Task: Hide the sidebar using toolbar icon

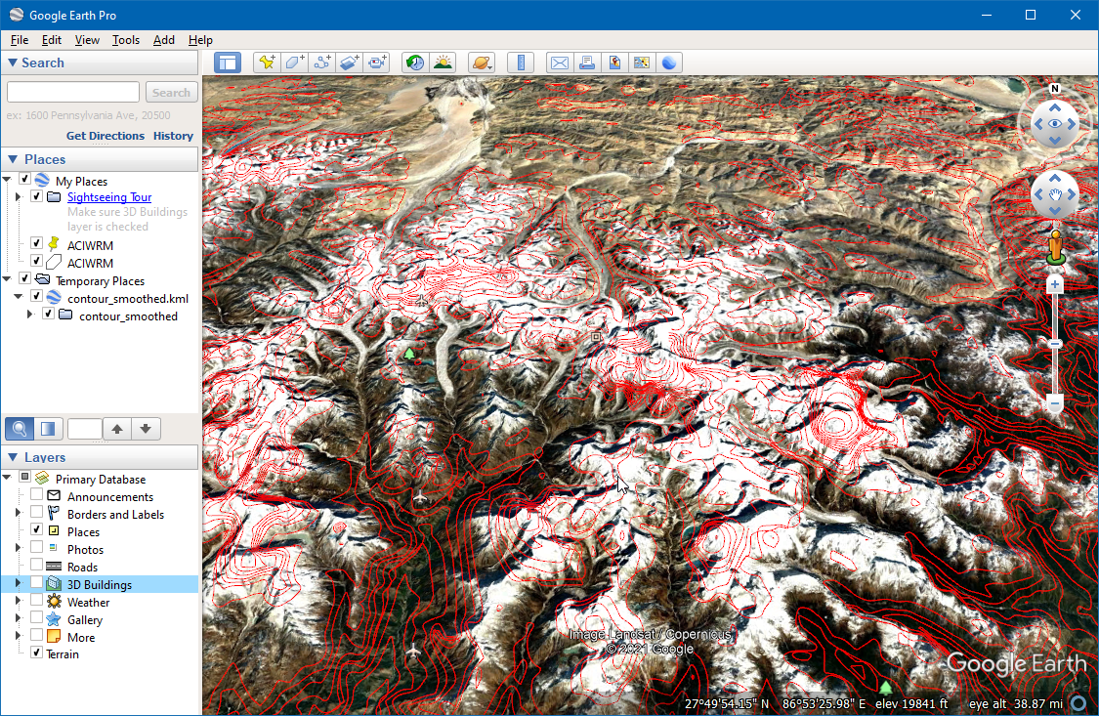Action: pyautogui.click(x=228, y=63)
